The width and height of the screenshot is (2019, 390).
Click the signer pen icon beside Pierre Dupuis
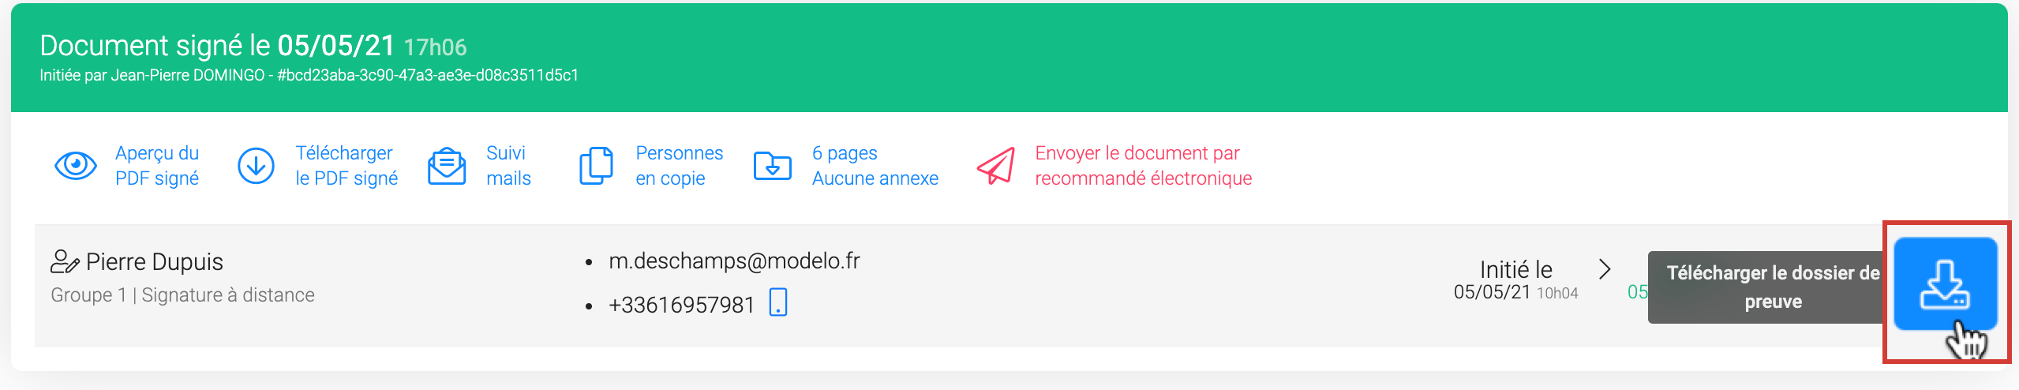(64, 261)
